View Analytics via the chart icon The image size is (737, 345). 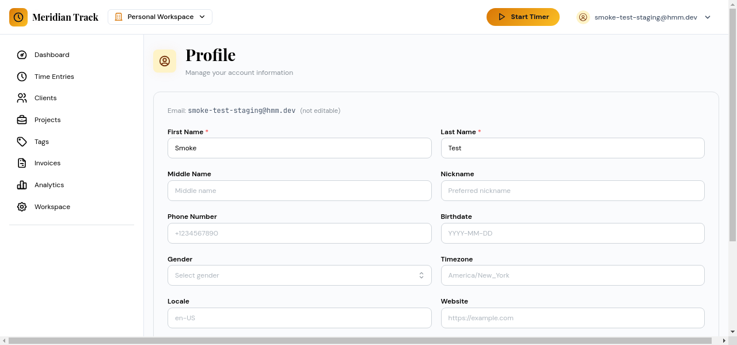[21, 185]
